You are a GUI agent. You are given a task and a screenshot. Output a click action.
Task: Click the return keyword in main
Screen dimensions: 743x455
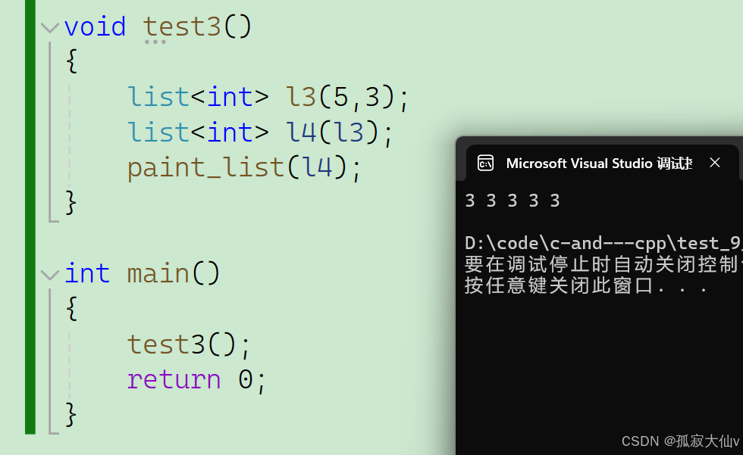(174, 380)
